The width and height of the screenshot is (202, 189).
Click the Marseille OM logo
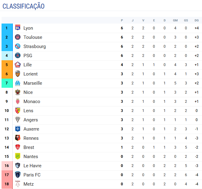click(x=18, y=83)
